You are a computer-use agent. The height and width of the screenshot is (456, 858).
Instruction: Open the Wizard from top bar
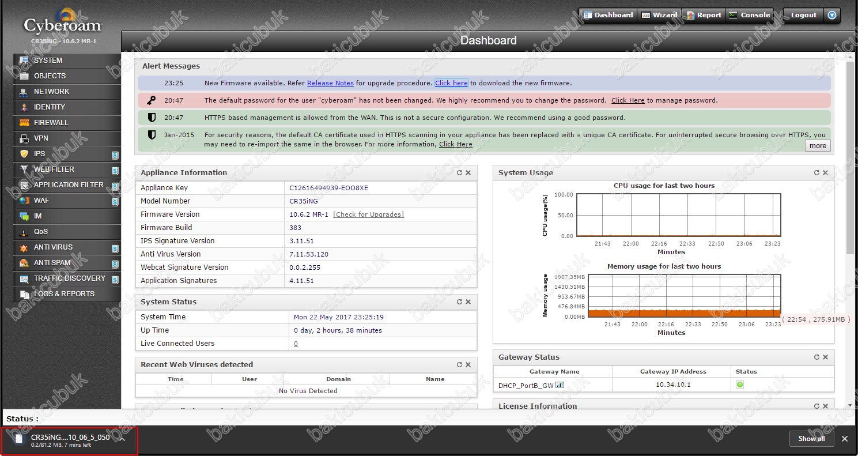[x=659, y=15]
